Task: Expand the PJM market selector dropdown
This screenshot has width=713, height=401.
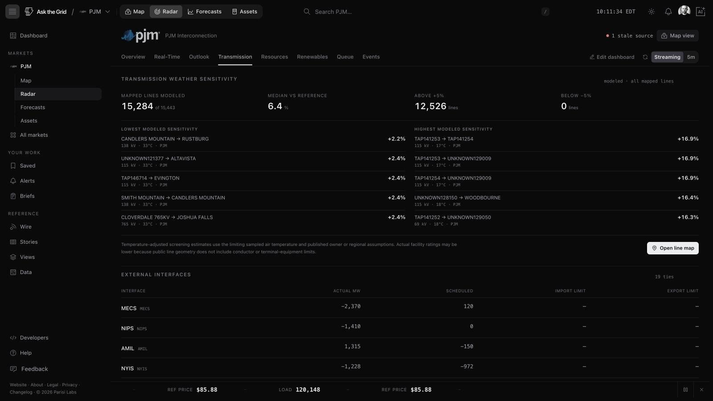Action: tap(94, 12)
